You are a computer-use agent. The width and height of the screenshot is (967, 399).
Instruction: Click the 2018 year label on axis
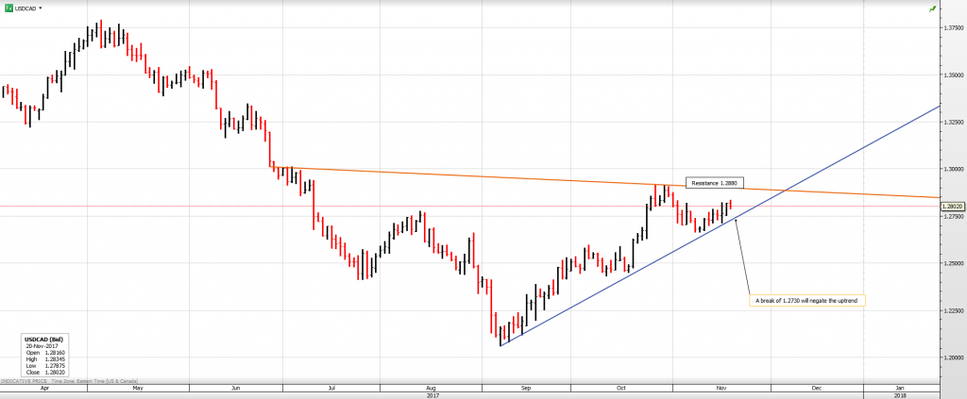coord(900,394)
